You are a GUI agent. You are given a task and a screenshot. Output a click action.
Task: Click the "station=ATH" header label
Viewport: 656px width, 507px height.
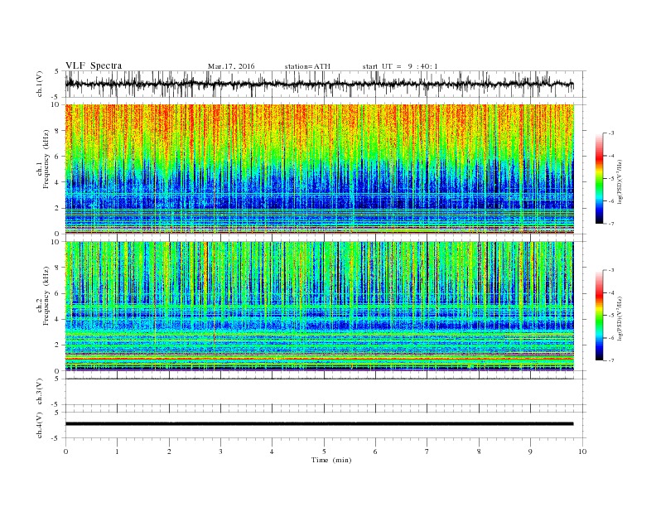[x=307, y=66]
